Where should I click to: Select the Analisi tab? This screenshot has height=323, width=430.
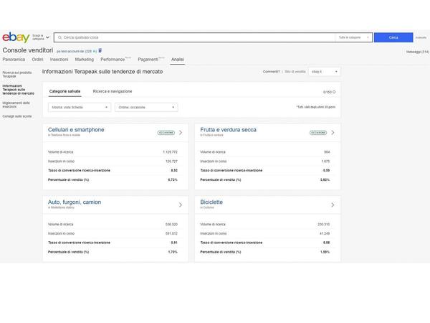pyautogui.click(x=178, y=60)
